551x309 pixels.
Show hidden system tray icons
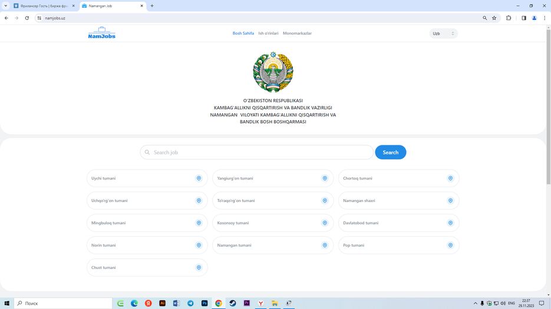point(476,303)
